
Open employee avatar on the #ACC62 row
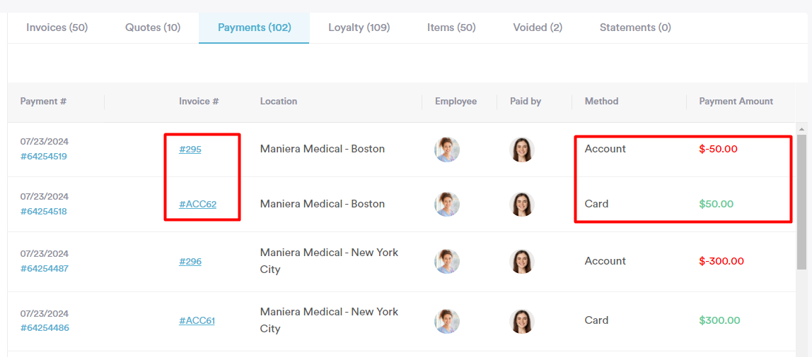point(447,204)
